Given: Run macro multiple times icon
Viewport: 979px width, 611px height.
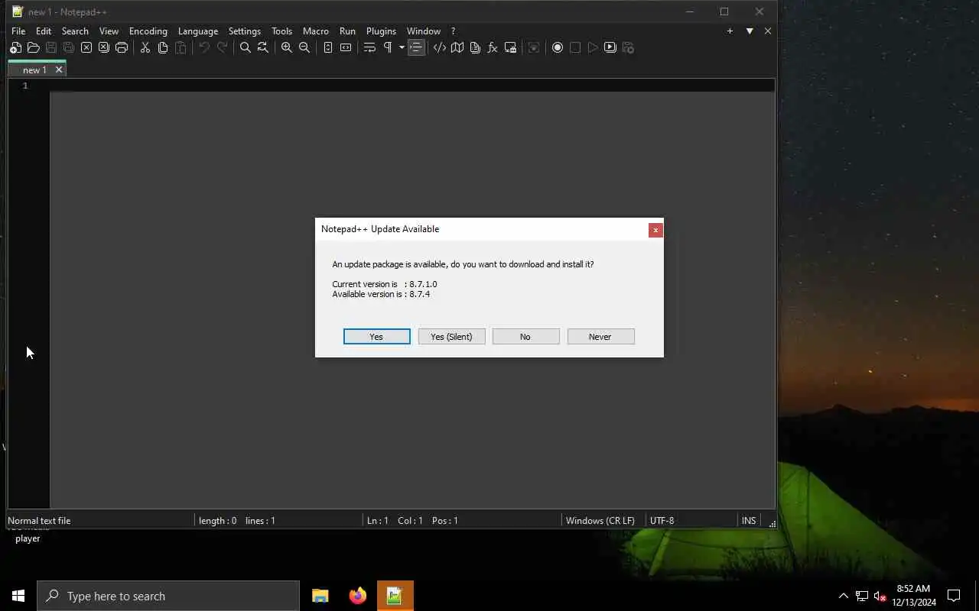Looking at the screenshot, I should (x=610, y=47).
